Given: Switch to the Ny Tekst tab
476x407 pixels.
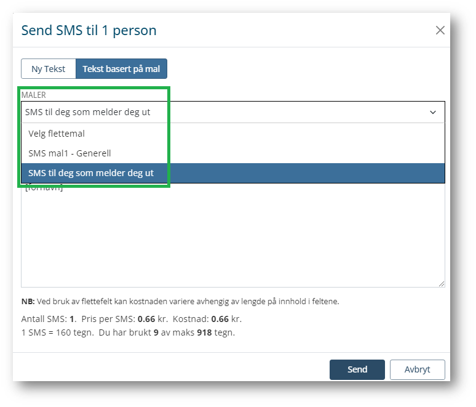Looking at the screenshot, I should pyautogui.click(x=48, y=69).
